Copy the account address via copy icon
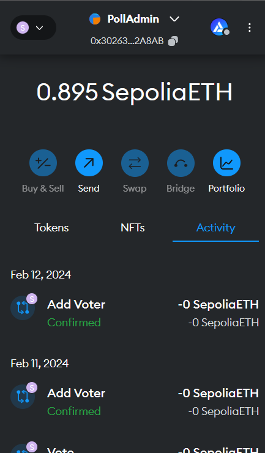Image resolution: width=265 pixels, height=453 pixels. point(173,41)
